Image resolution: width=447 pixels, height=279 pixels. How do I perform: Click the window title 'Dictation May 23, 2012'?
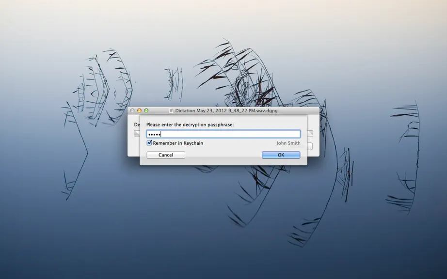226,111
